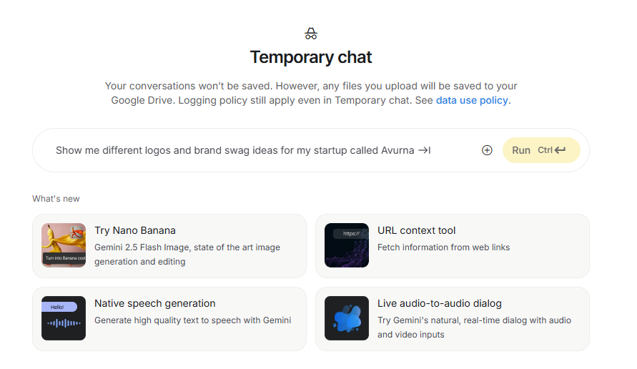Screen dimensions: 637x369
Task: Open Live audio-to-audio dialog title
Action: click(439, 304)
